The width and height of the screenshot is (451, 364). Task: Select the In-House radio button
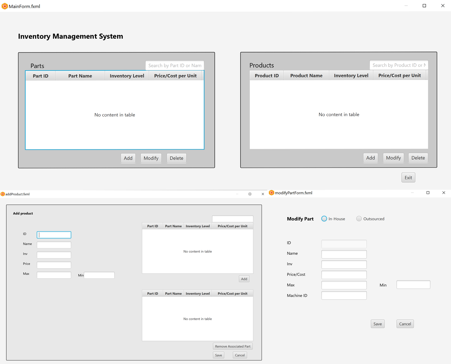coord(324,218)
